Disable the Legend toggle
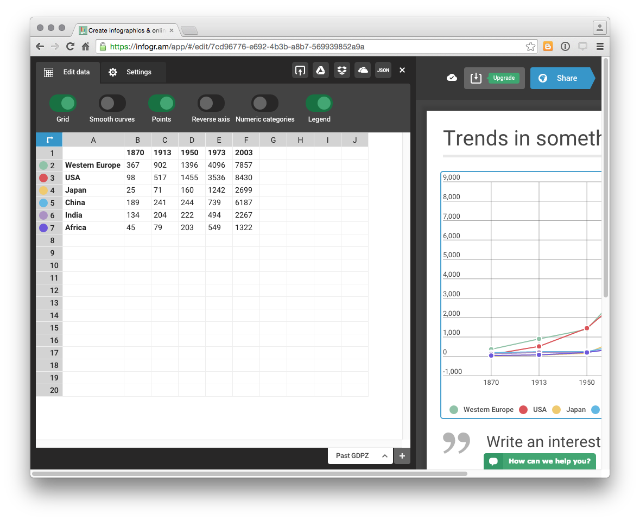This screenshot has width=640, height=521. [319, 103]
